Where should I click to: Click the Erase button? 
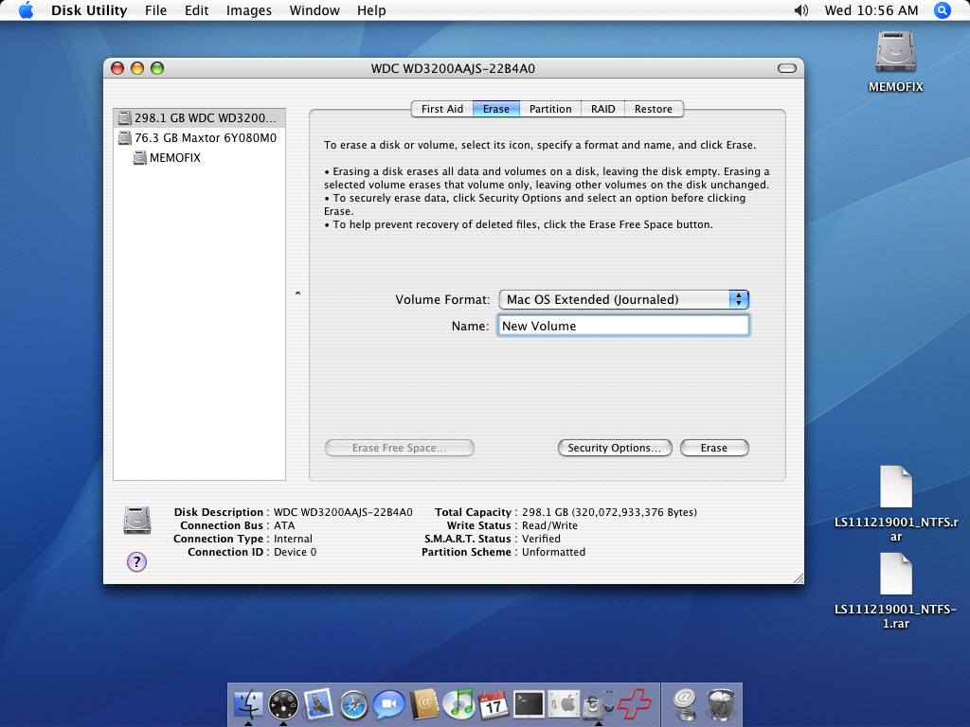714,448
